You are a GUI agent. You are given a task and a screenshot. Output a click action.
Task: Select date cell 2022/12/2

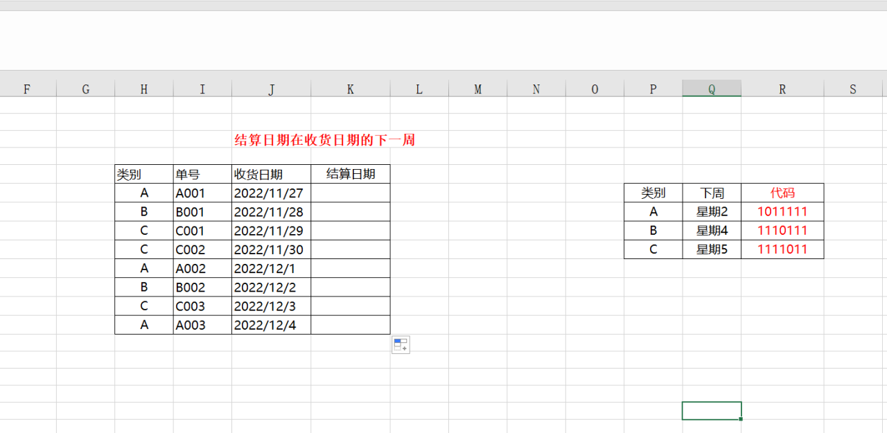[272, 287]
